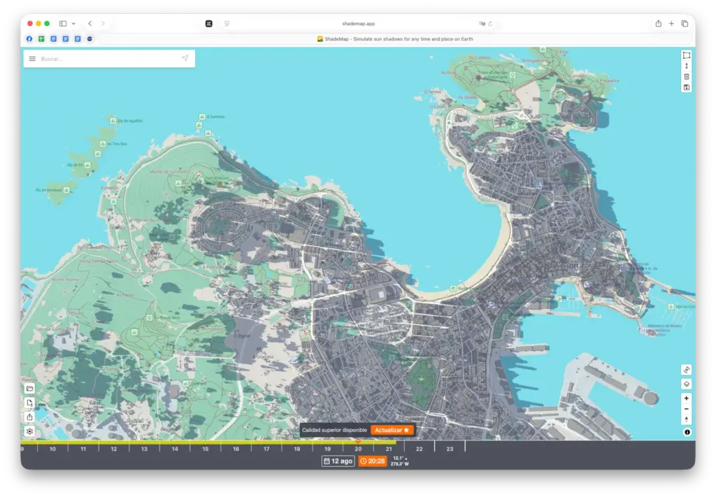
Task: Open the ShadeMap hamburger menu
Action: tap(32, 59)
